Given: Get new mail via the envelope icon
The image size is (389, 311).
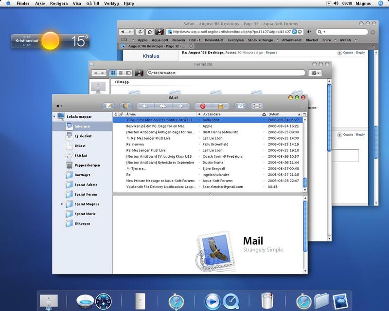Looking at the screenshot, I should [x=240, y=106].
